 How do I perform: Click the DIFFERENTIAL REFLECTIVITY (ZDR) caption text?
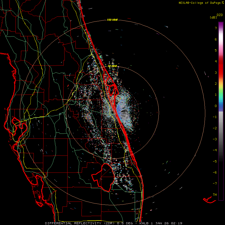[x=80, y=223]
